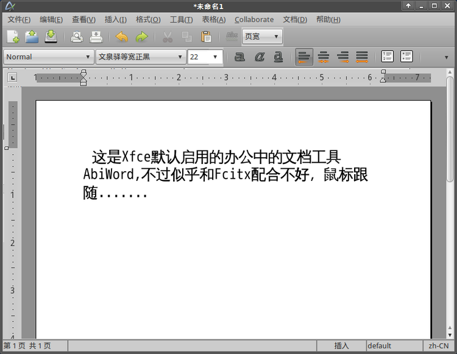
Task: Open the 文档(D) menu
Action: (295, 19)
